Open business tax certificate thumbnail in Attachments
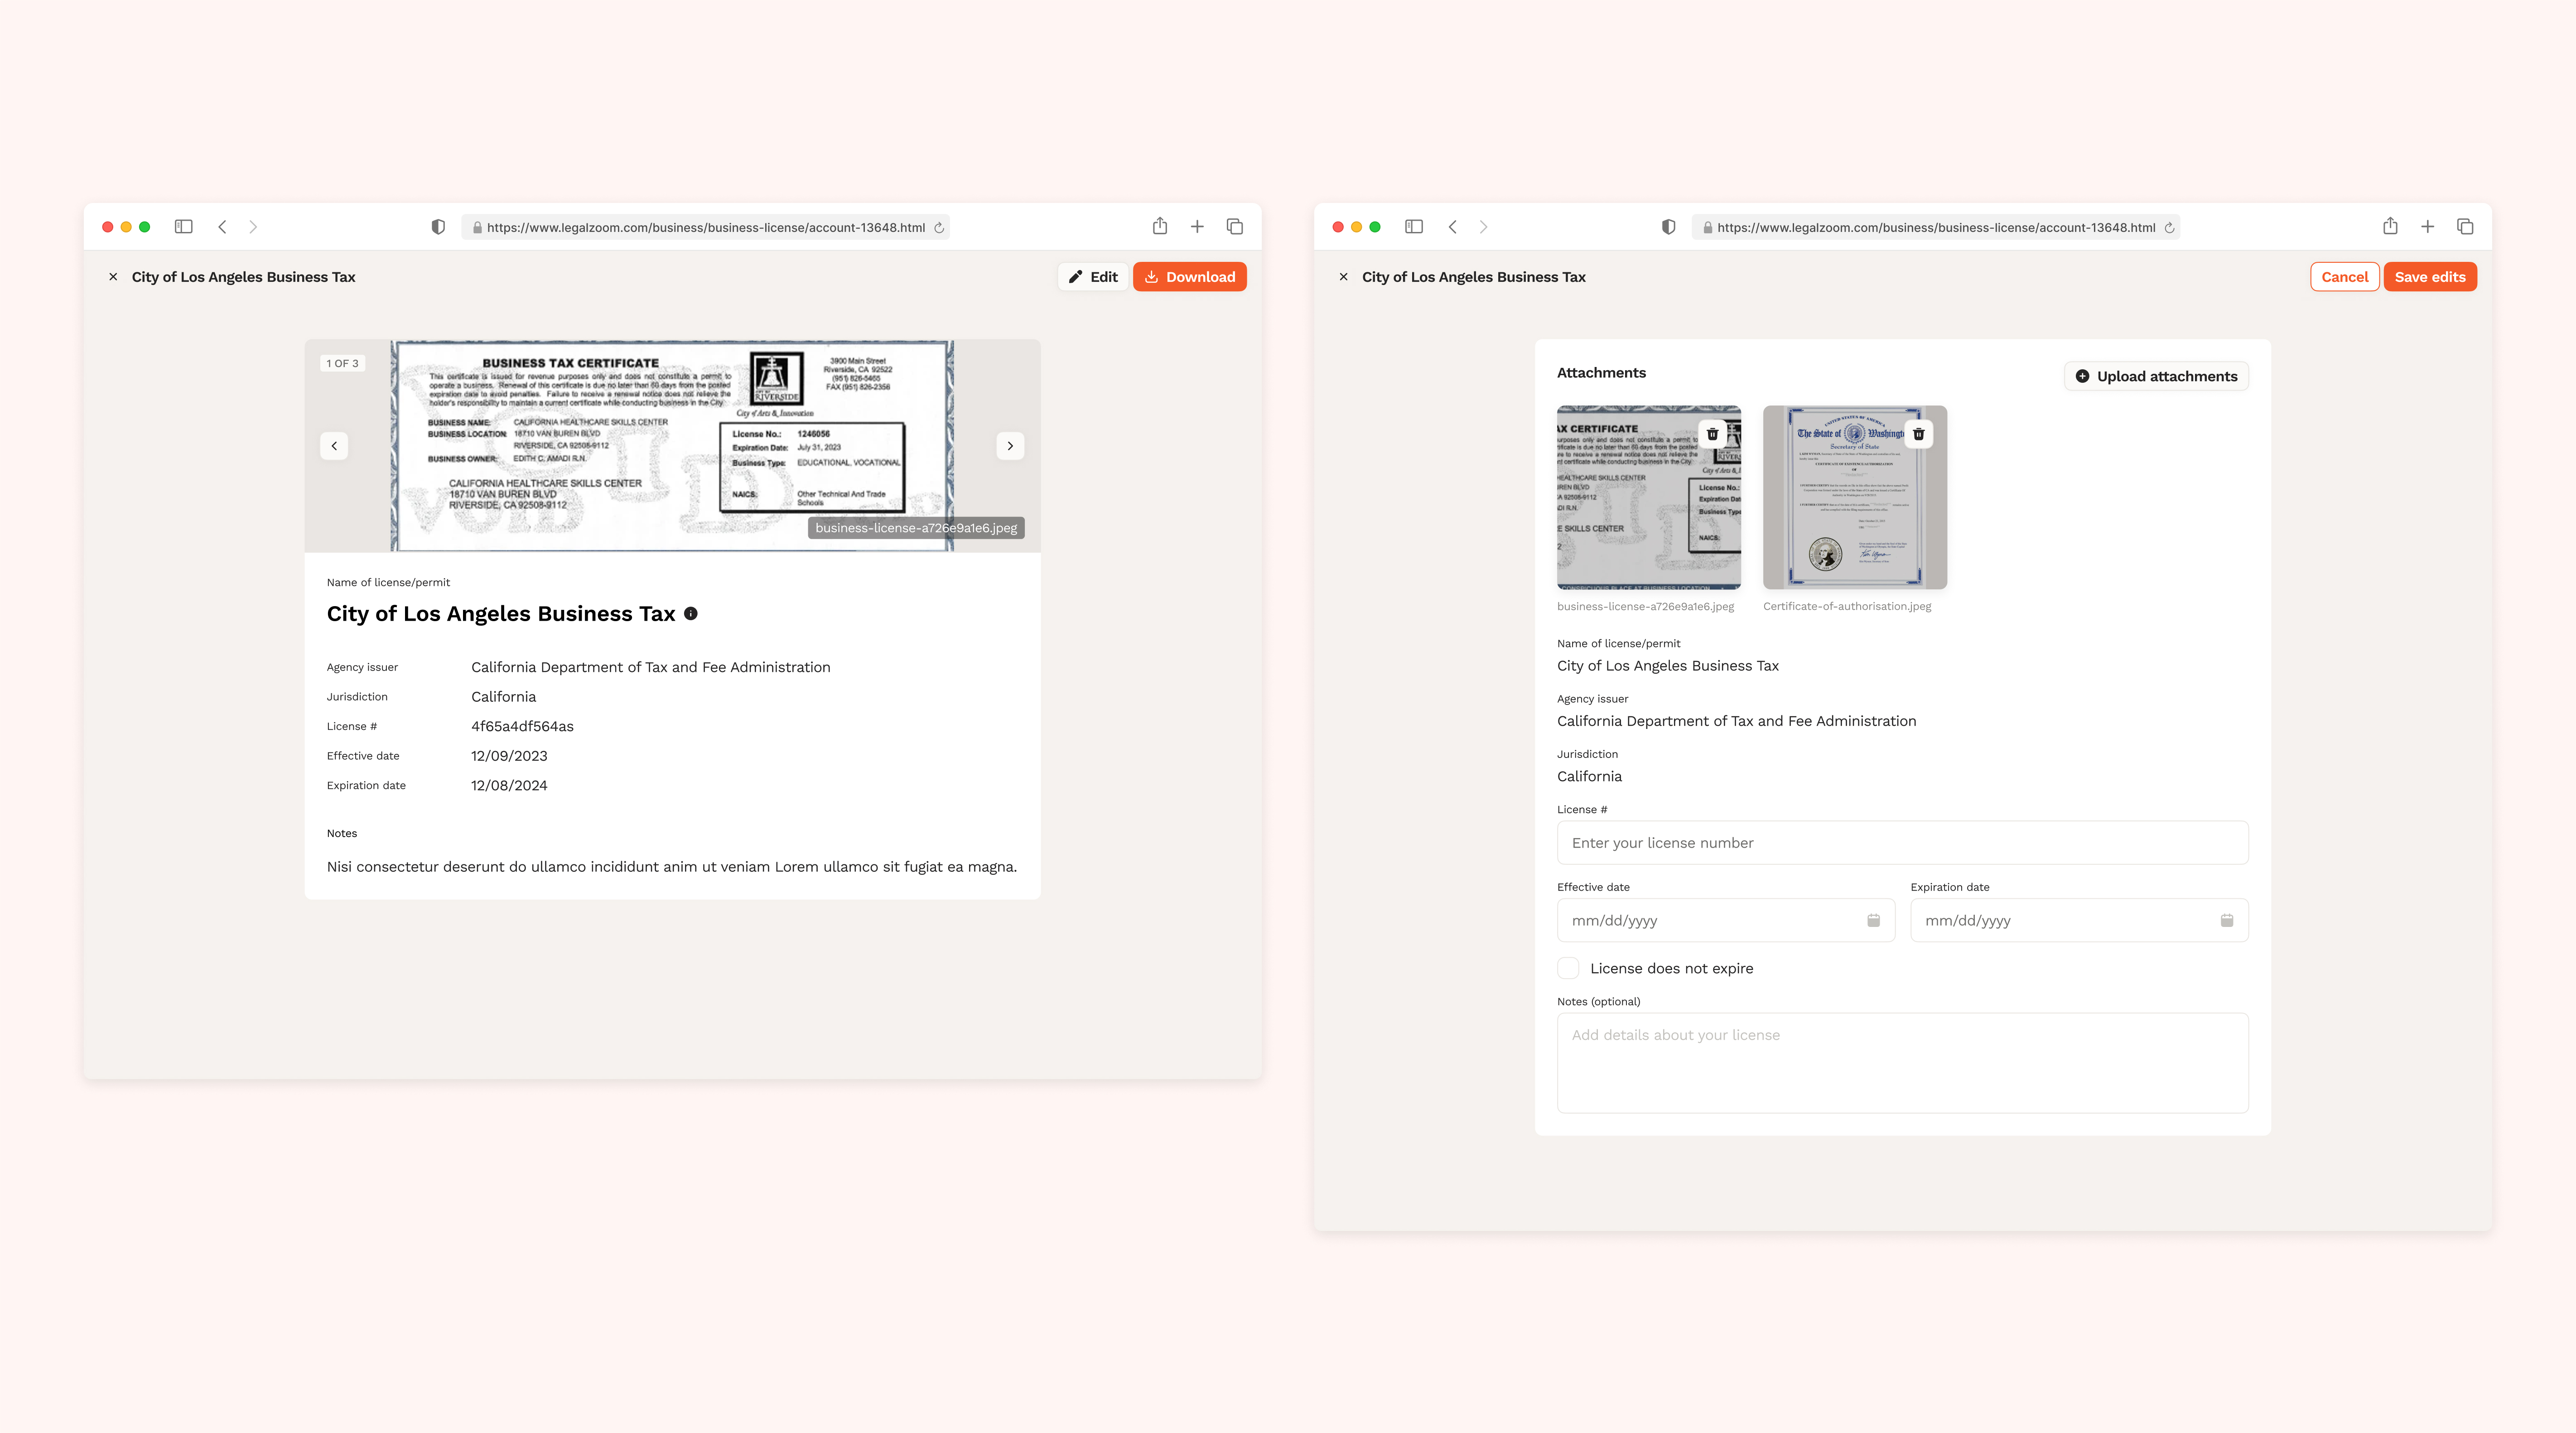2576x1433 pixels. [1648, 497]
